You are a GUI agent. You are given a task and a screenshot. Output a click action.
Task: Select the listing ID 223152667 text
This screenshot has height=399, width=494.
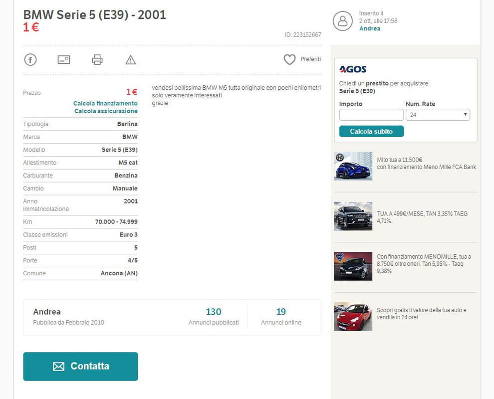[x=303, y=34]
